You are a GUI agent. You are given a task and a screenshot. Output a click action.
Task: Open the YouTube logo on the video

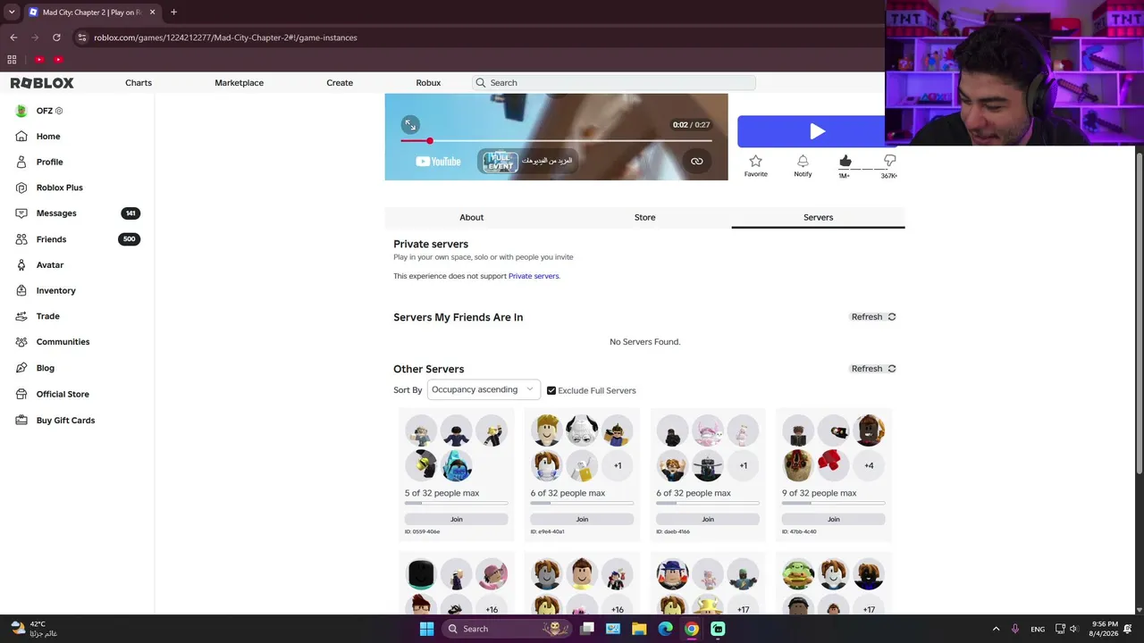point(438,162)
